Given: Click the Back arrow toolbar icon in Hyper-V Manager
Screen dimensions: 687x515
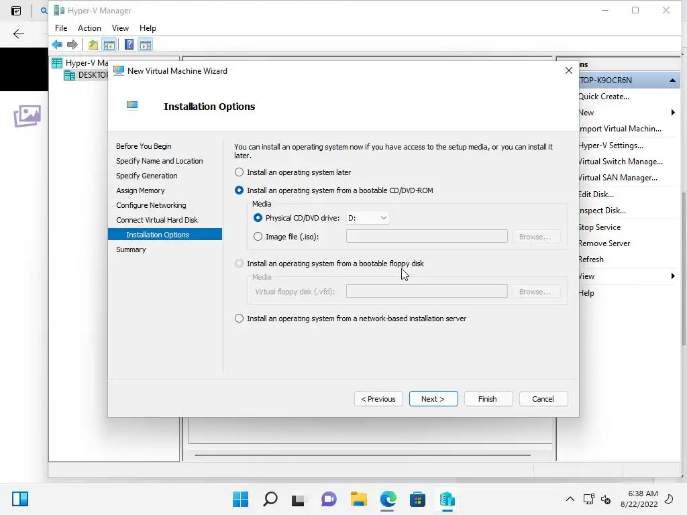Looking at the screenshot, I should [57, 44].
